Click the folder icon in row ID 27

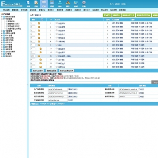click(x=41, y=60)
